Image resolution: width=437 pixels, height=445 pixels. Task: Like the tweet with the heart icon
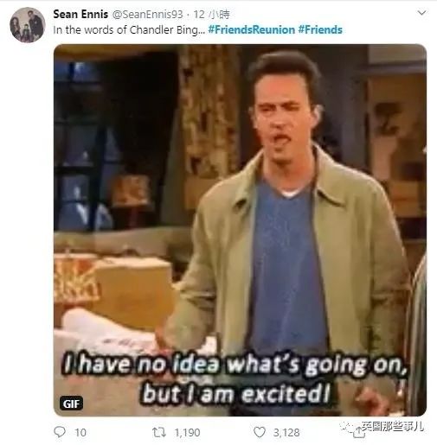pos(260,432)
